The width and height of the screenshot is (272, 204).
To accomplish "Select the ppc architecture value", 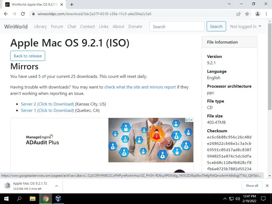I will pos(210,93).
